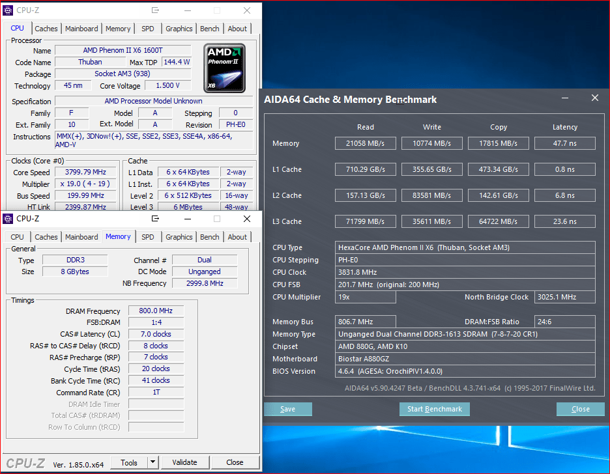Minimize the lower CPU-Z window
Screen dimensions: 610x474
(188, 219)
